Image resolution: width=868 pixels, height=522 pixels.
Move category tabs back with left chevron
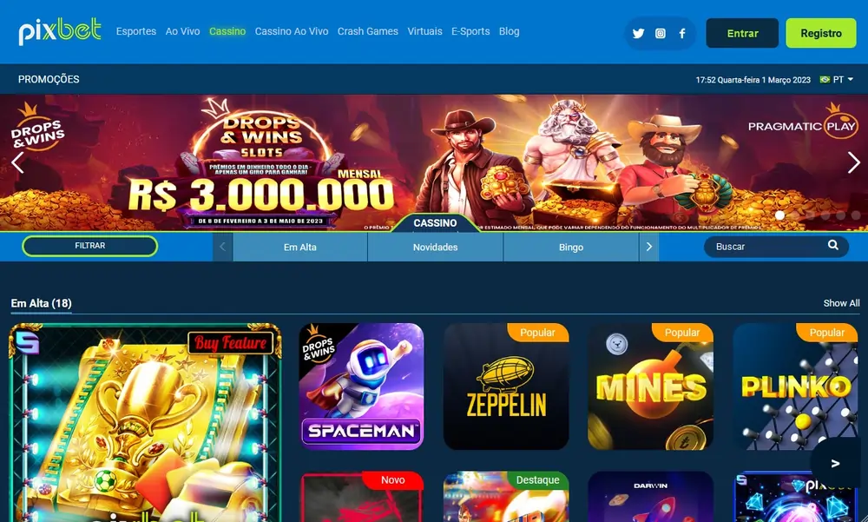tap(222, 248)
